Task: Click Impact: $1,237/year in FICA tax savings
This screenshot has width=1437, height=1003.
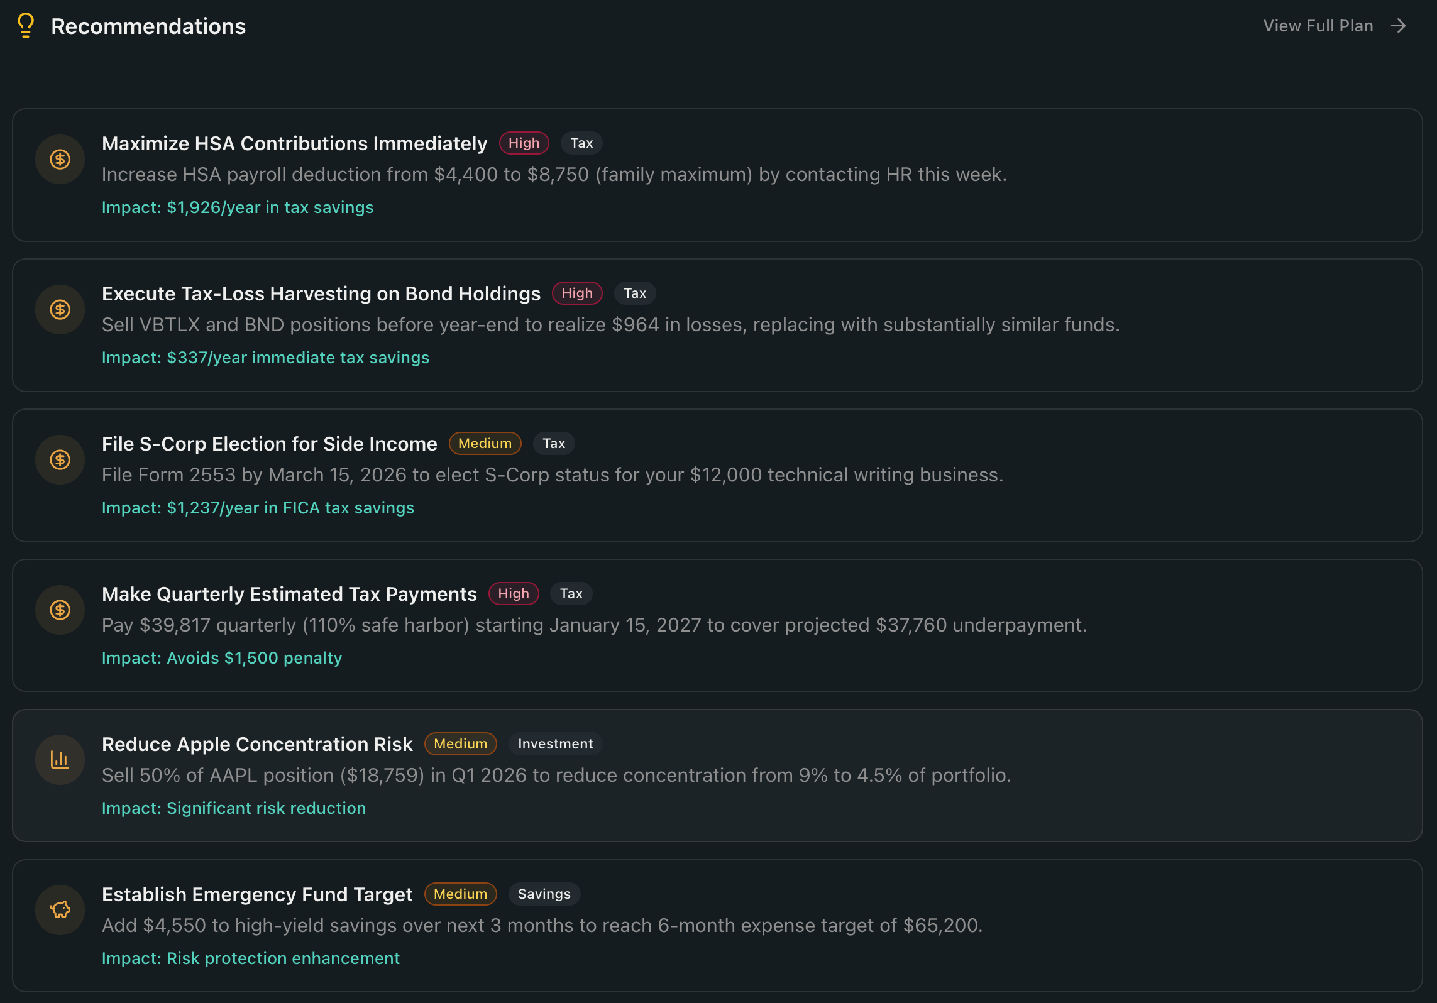Action: (x=258, y=508)
